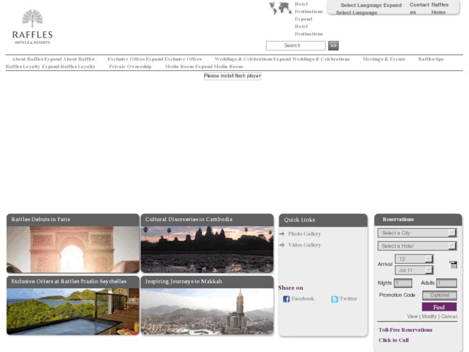Click the world map destinations icon
Image resolution: width=469 pixels, height=352 pixels.
[280, 8]
